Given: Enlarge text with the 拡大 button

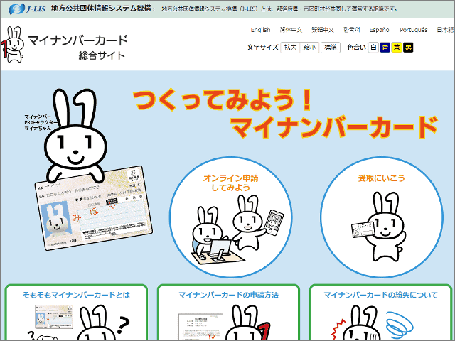Looking at the screenshot, I should (x=289, y=48).
